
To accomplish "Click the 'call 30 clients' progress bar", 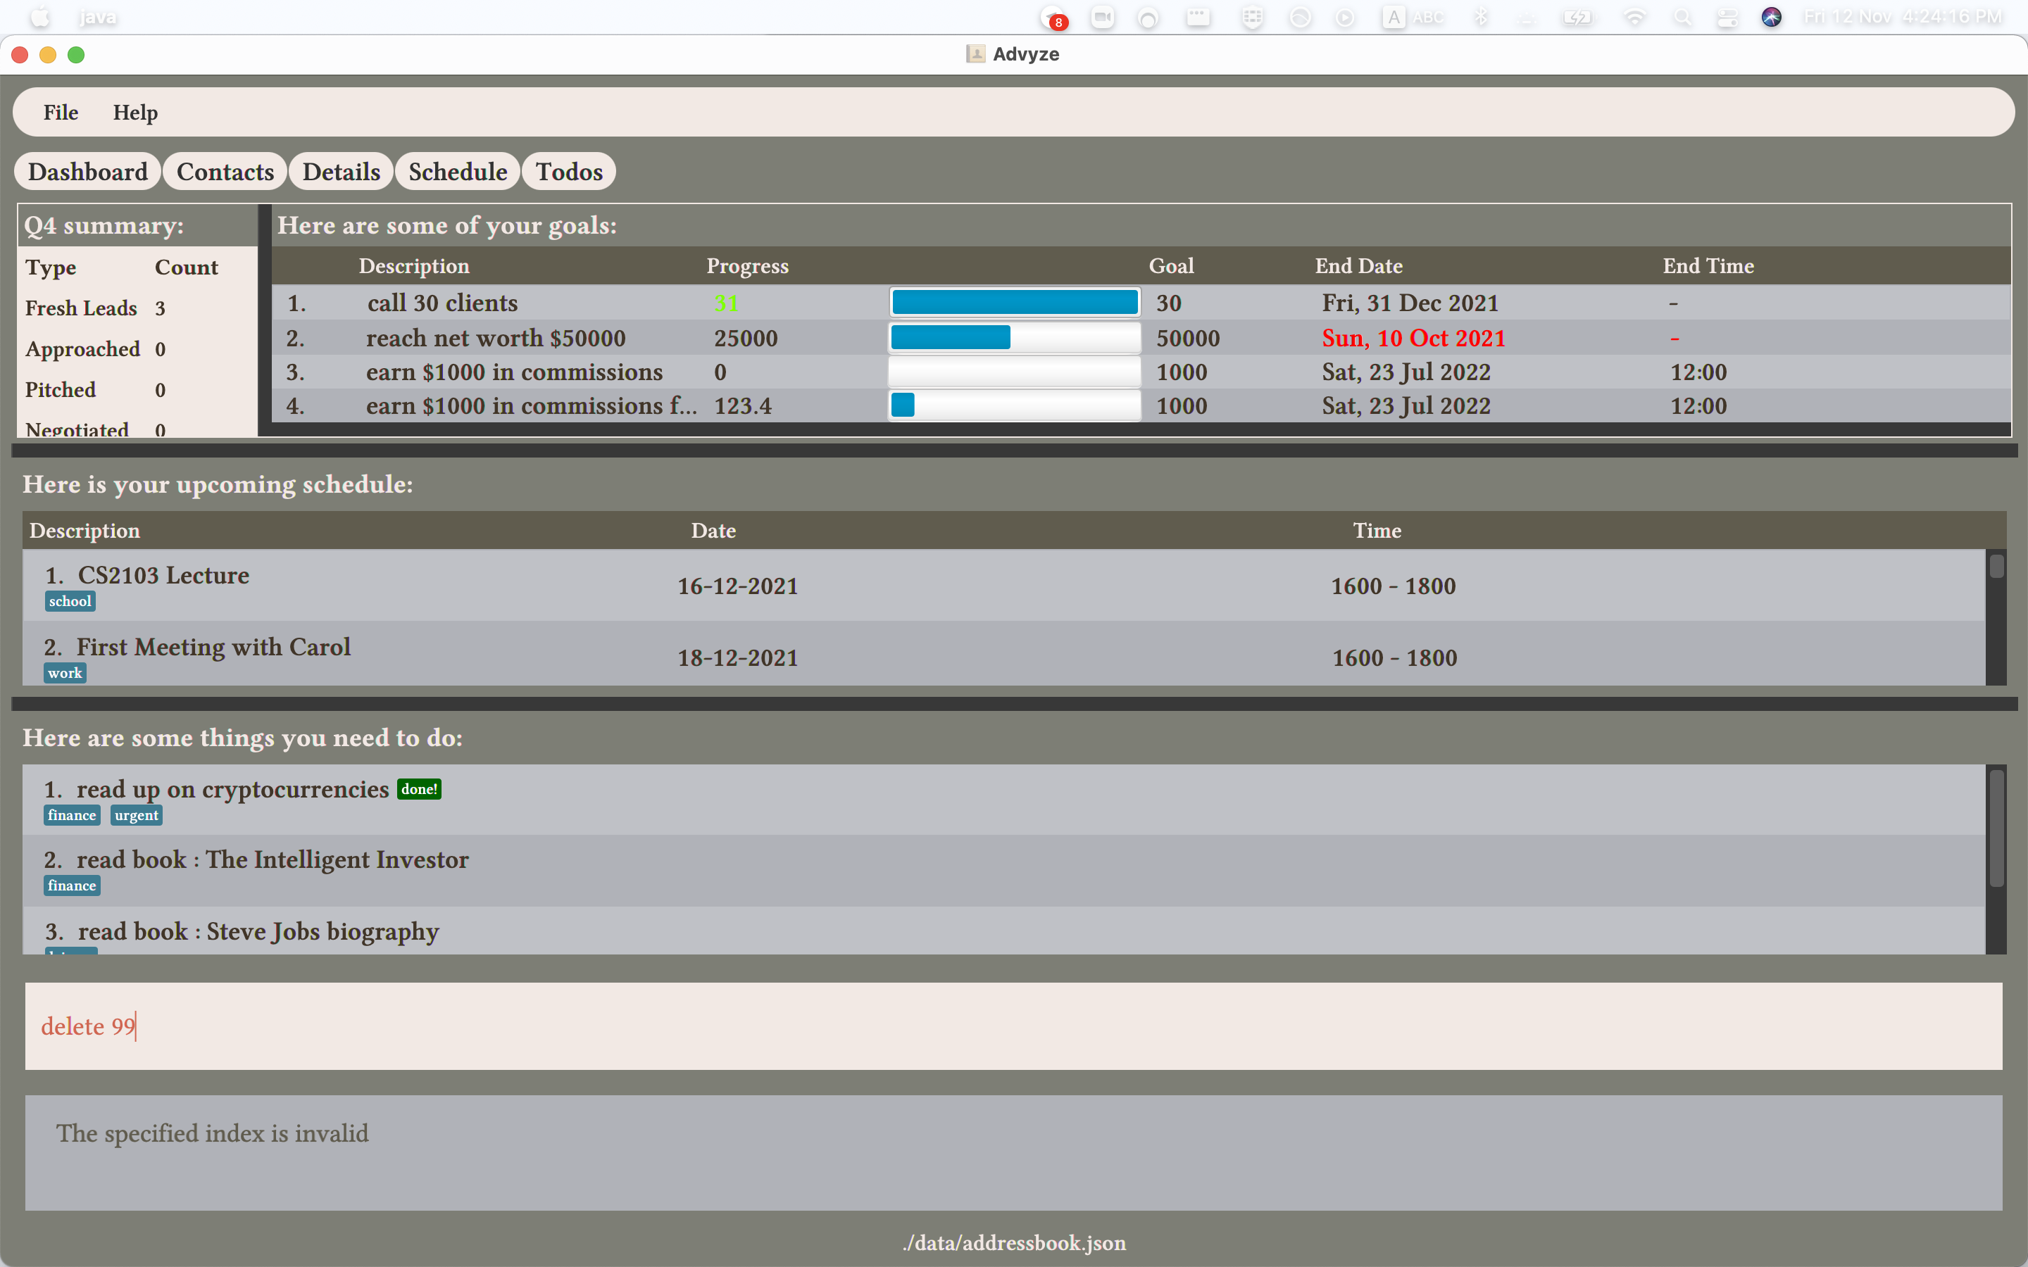I will (x=1014, y=303).
